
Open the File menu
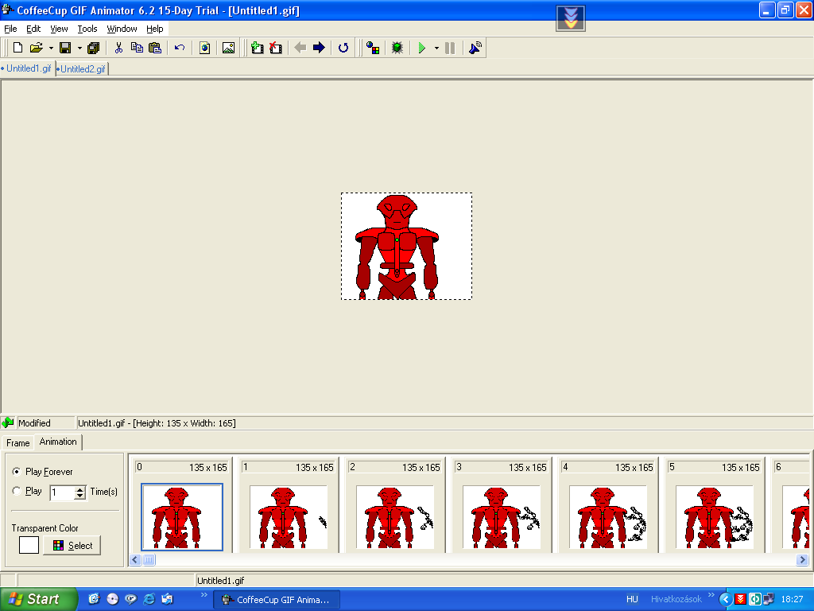(10, 29)
